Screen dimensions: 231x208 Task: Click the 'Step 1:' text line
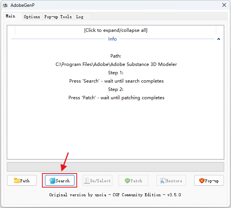click(x=116, y=73)
